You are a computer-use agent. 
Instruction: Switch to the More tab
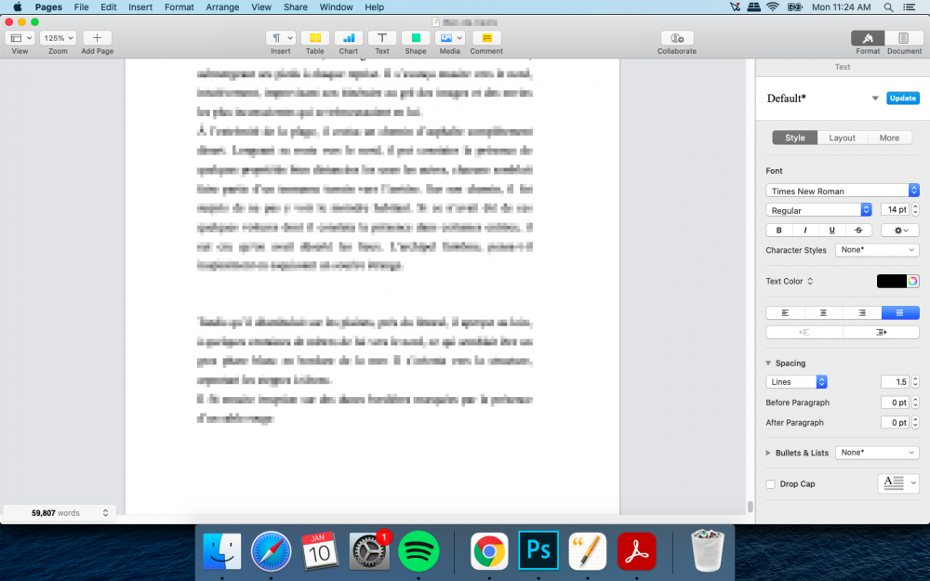(x=889, y=138)
